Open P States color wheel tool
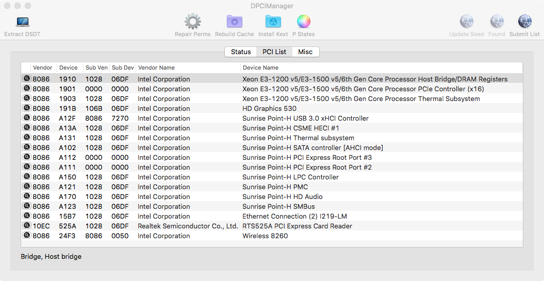544x281 pixels. [304, 22]
